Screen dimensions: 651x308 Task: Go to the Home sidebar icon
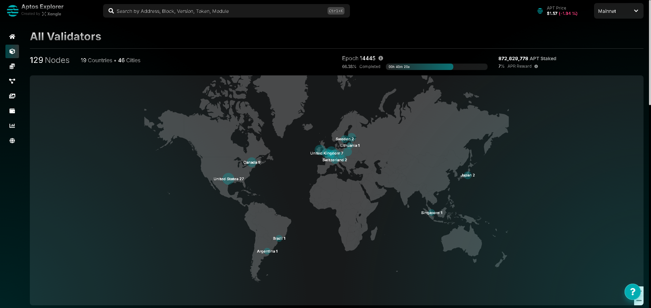coord(12,37)
